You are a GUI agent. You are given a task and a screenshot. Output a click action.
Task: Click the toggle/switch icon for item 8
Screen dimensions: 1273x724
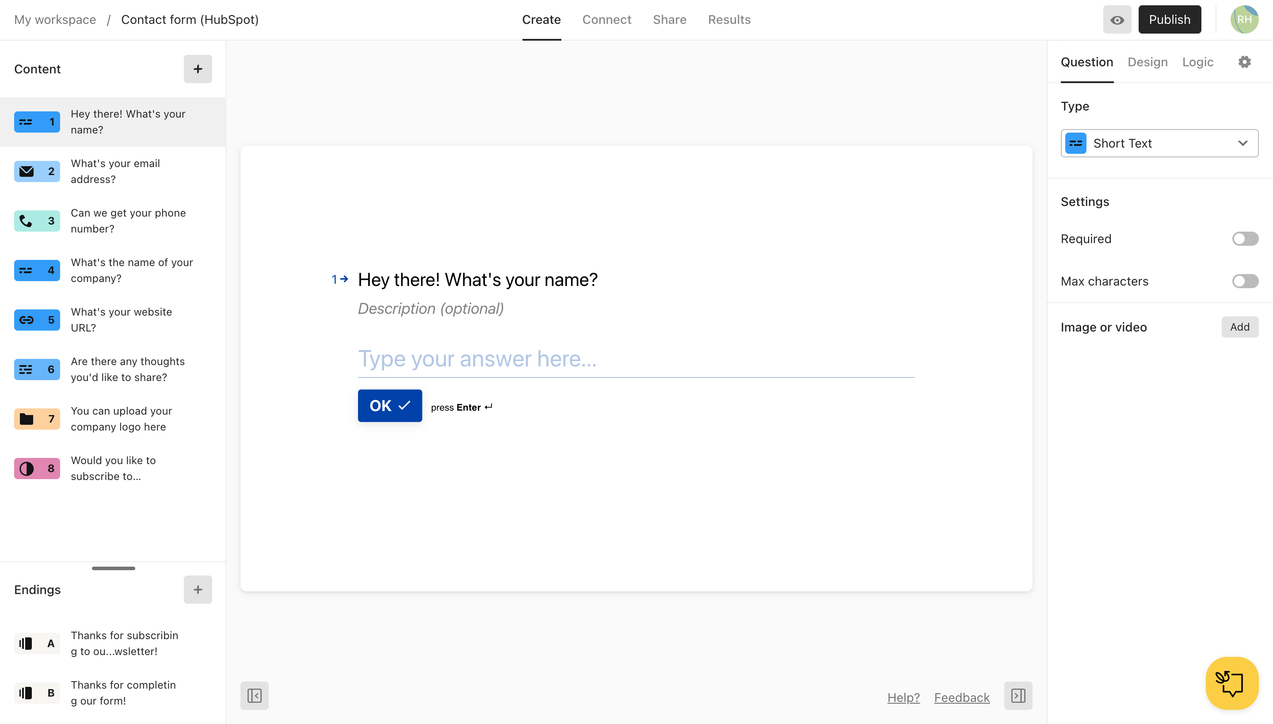pos(26,469)
